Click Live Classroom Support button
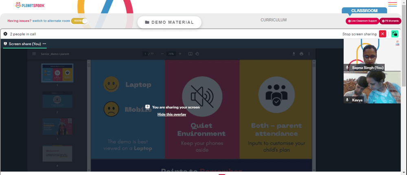The height and width of the screenshot is (175, 407). pyautogui.click(x=362, y=21)
